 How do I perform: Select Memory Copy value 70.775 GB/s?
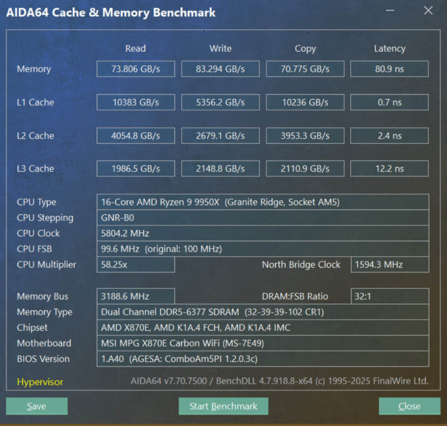(x=305, y=69)
